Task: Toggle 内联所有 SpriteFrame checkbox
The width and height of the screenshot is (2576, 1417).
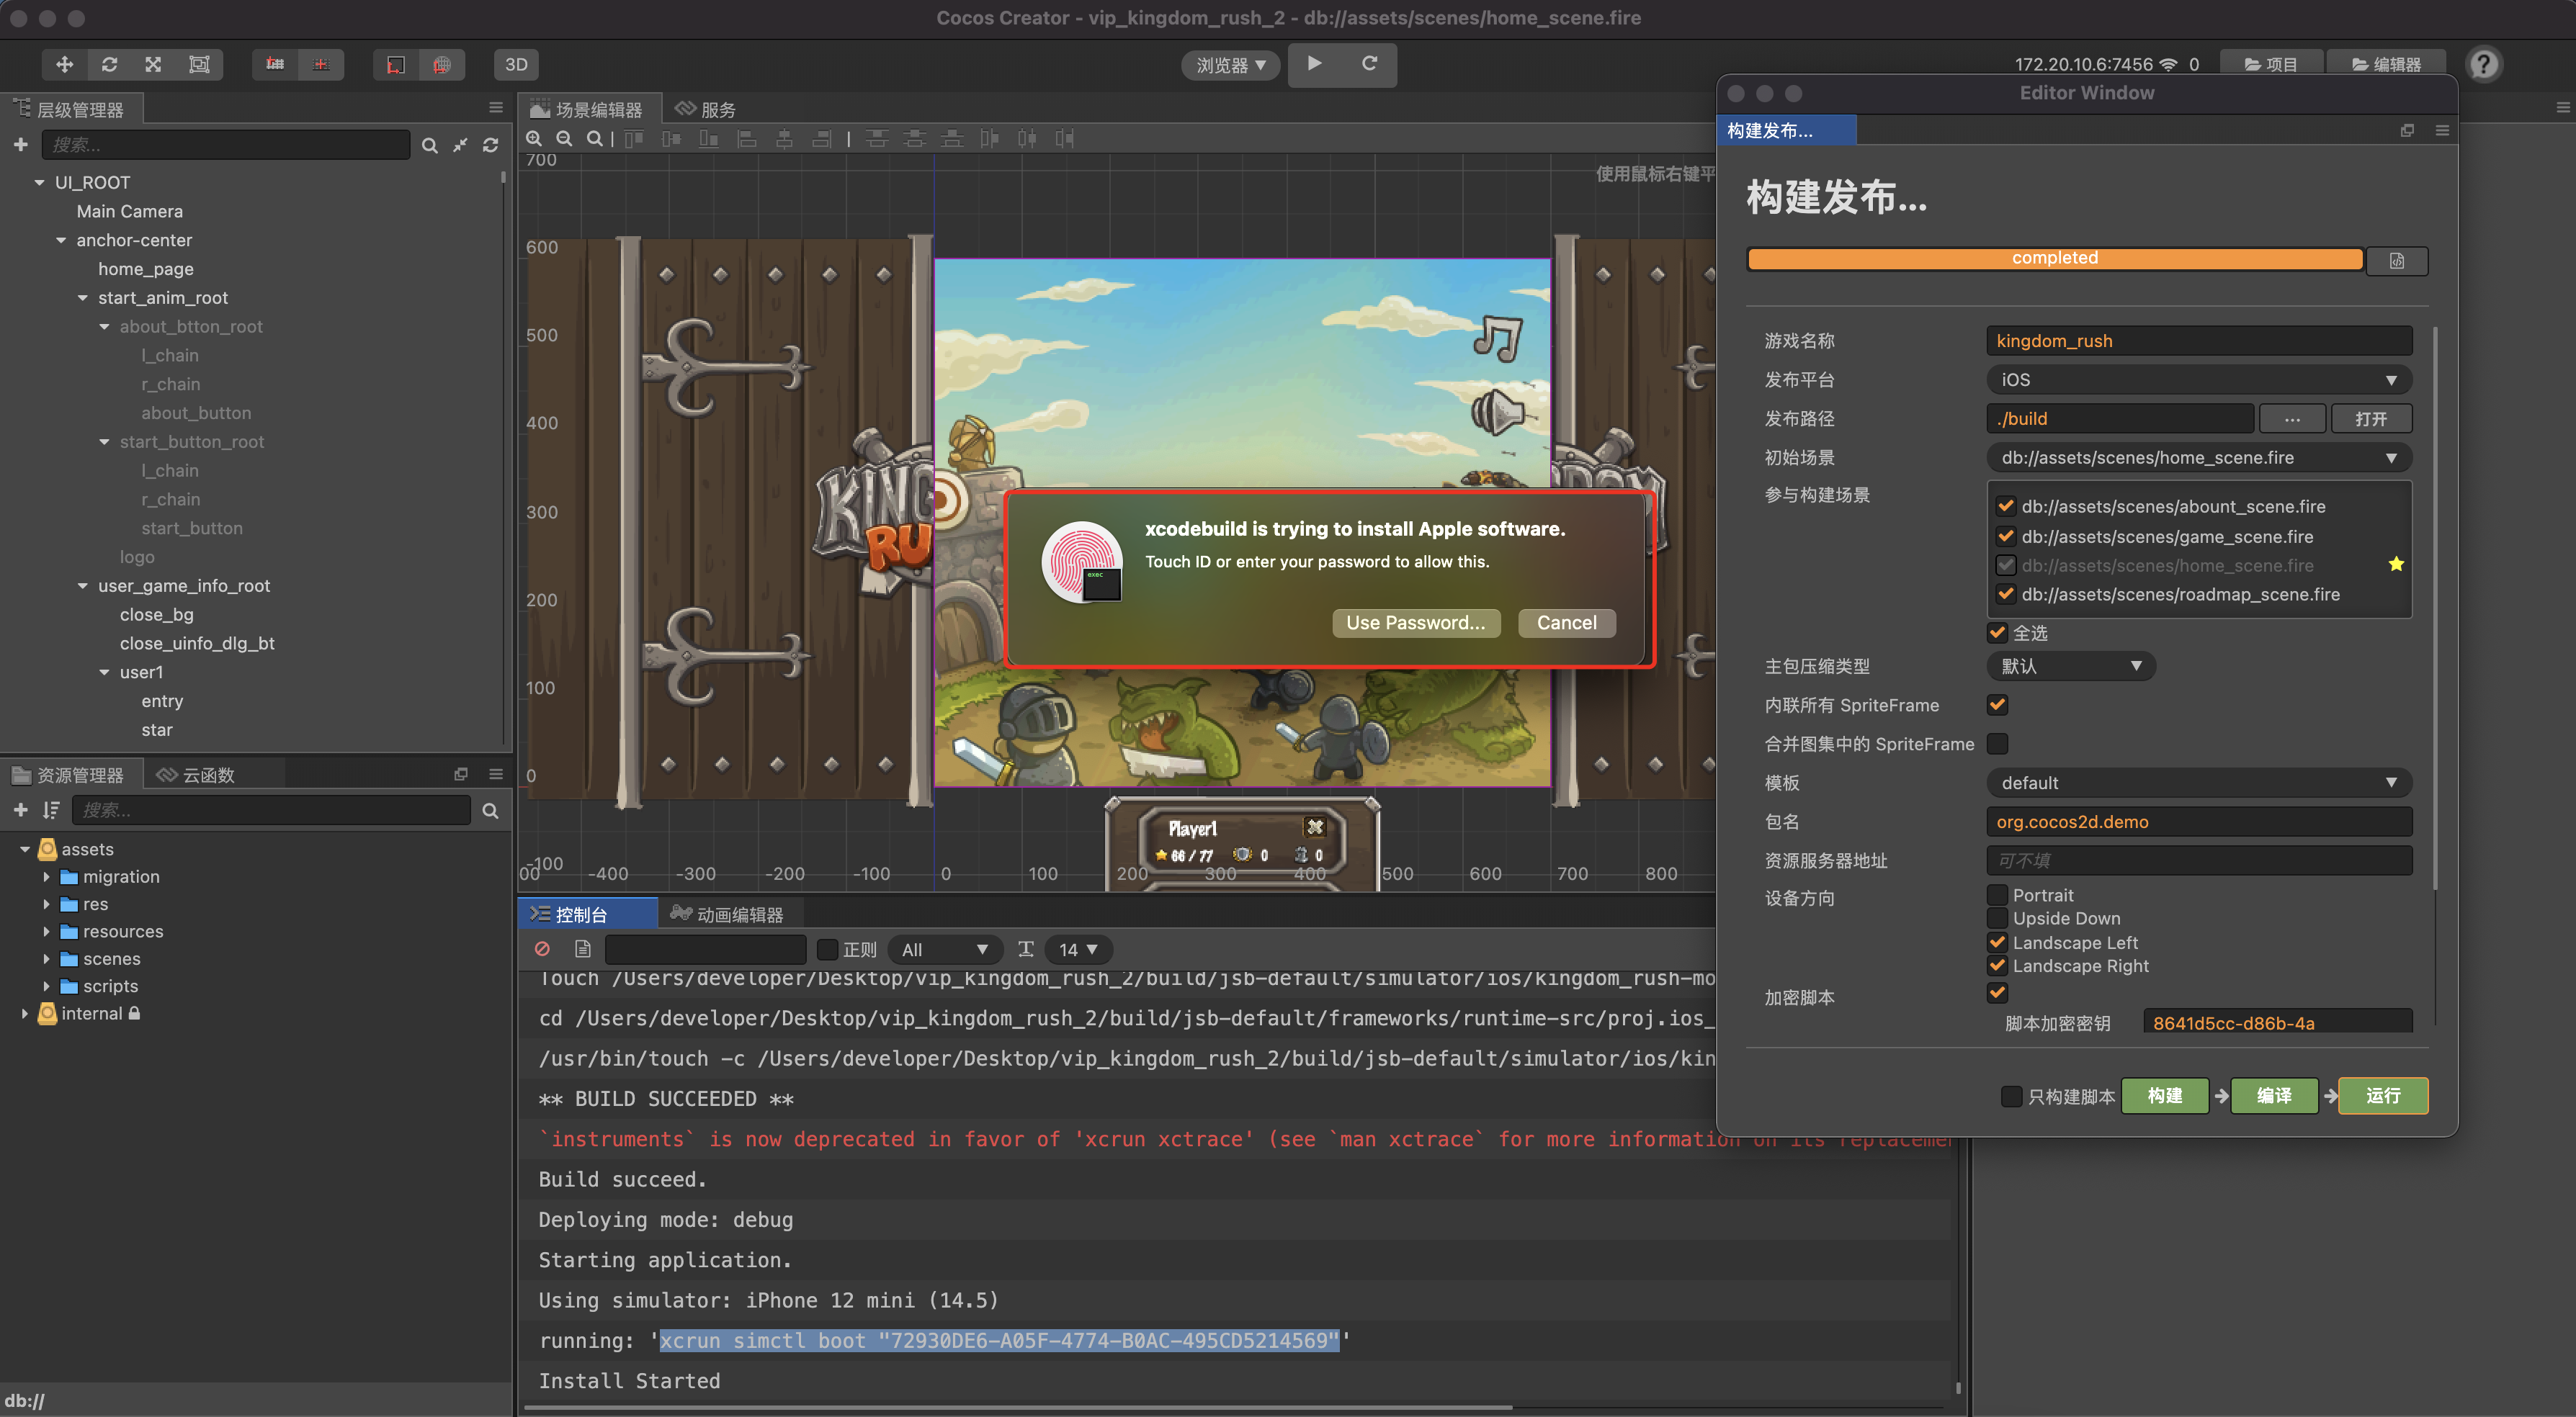Action: point(1997,704)
